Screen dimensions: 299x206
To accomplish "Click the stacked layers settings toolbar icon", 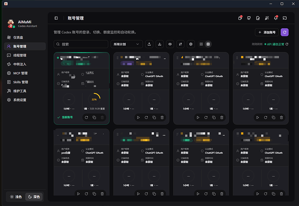I will pyautogui.click(x=191, y=44).
